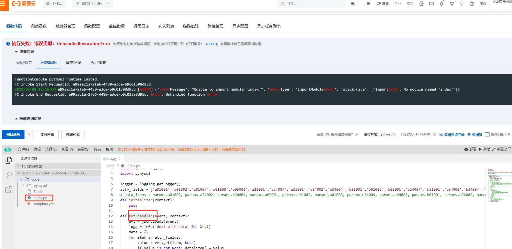
Task: Click the 部署 deploy cloud button in IDE
Action: (470, 149)
